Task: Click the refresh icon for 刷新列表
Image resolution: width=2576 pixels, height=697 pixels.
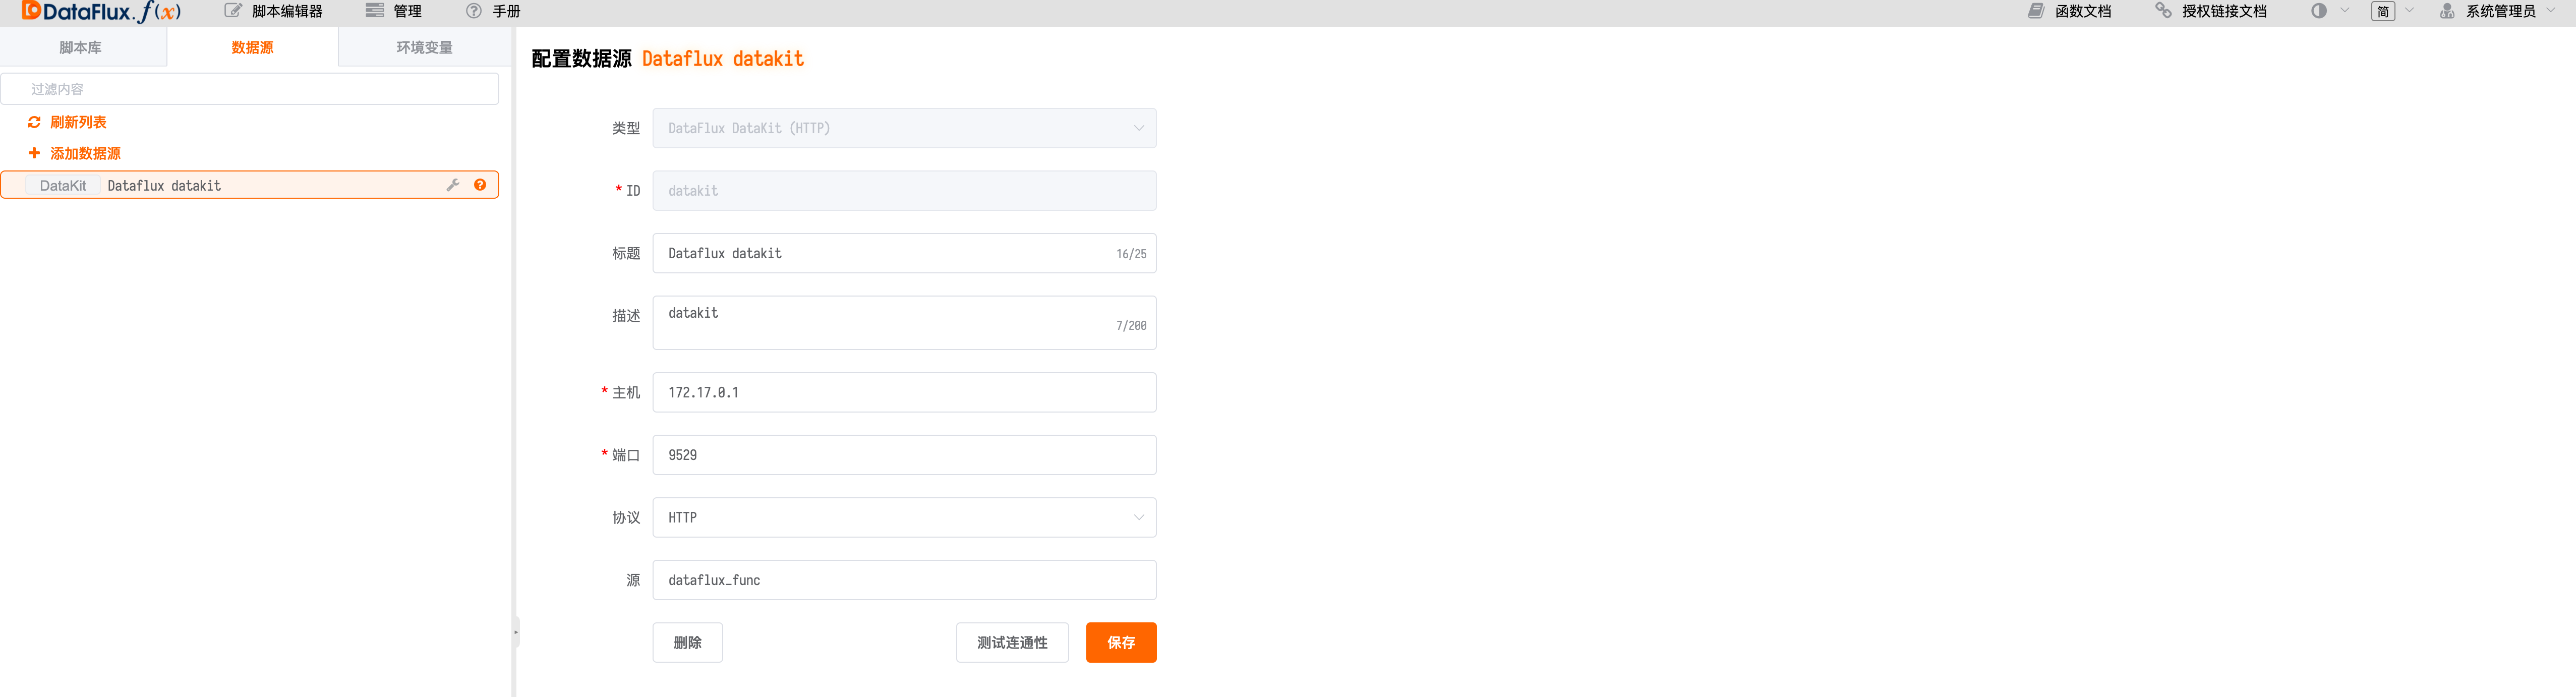Action: pyautogui.click(x=34, y=122)
